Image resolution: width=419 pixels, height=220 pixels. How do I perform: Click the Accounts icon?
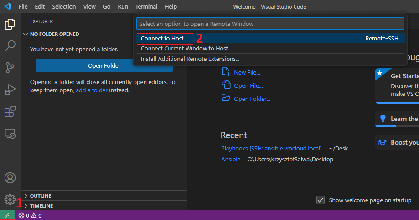[10, 178]
